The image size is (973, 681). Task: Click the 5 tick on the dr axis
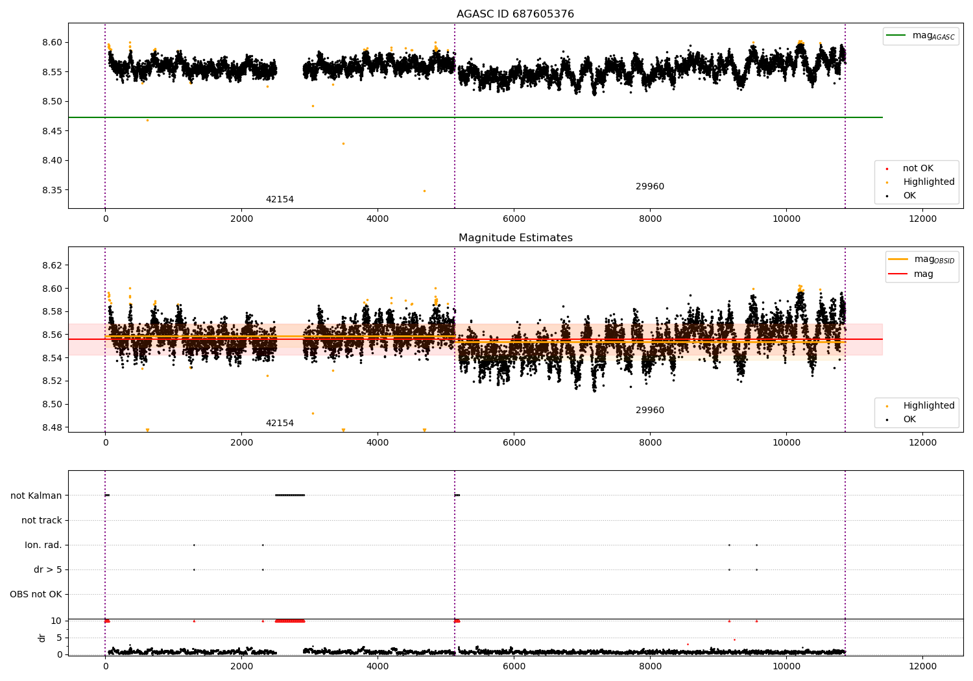click(x=60, y=638)
